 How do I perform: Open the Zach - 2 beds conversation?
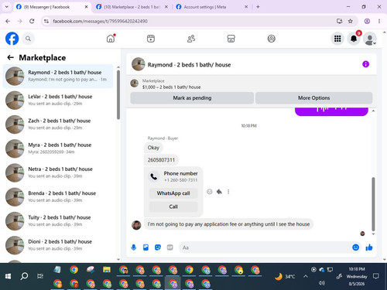(58, 125)
